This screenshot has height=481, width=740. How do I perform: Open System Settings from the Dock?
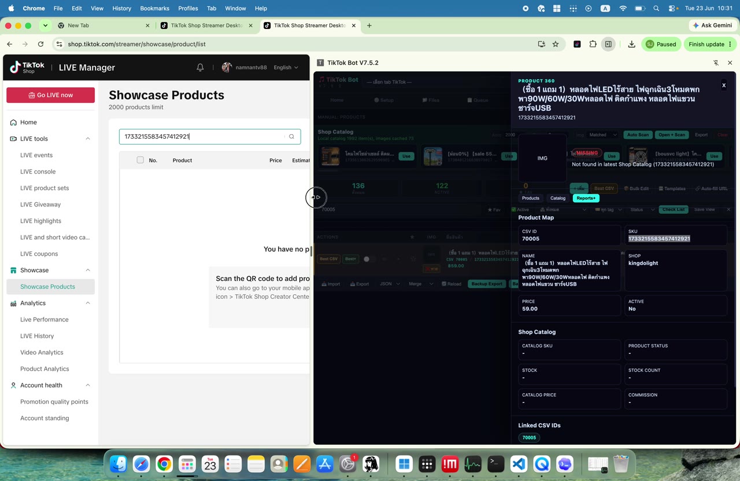(x=347, y=464)
